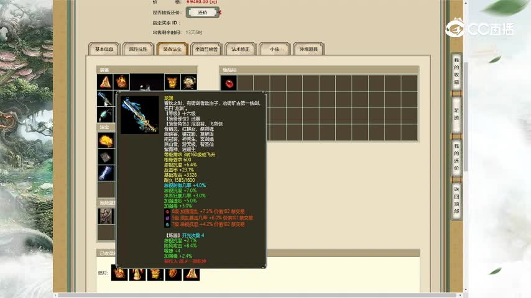Click the bell-shaped robe icon in 燃灯 row
This screenshot has height=298, width=531.
(137, 273)
